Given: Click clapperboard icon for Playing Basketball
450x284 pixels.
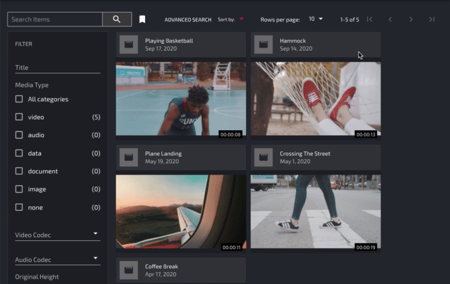Looking at the screenshot, I should click(x=129, y=44).
